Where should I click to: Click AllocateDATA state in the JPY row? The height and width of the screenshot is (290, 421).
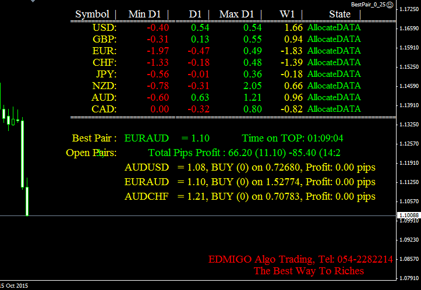(334, 74)
